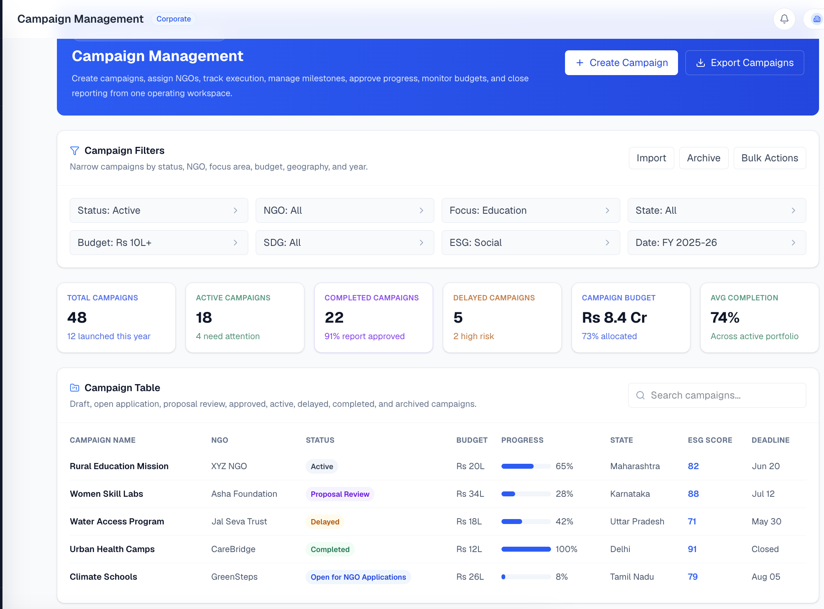Click the Aug 05 deadline cell
Viewport: 824px width, 609px height.
pos(766,577)
